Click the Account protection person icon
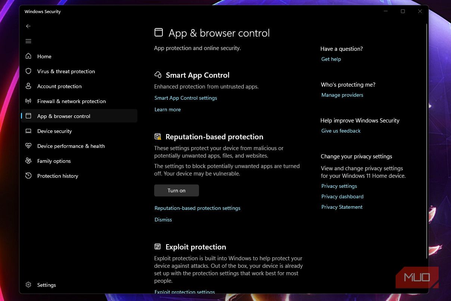Viewport: 451px width, 301px height. [28, 86]
